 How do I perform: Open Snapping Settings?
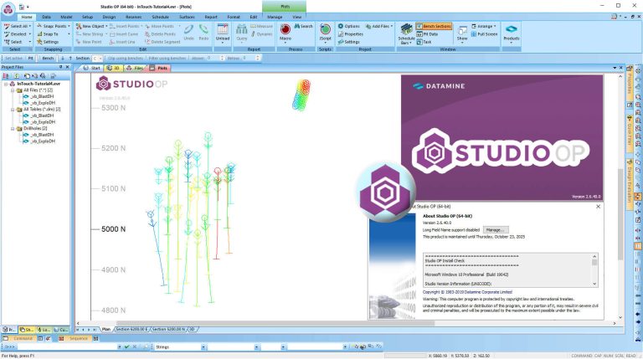point(48,42)
